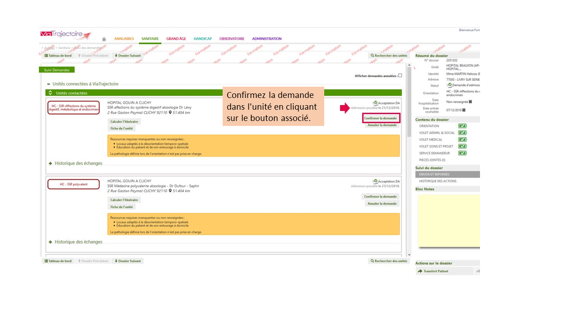The height and width of the screenshot is (325, 578).
Task: Click the scrollbar down arrow of request list
Action: (x=409, y=255)
